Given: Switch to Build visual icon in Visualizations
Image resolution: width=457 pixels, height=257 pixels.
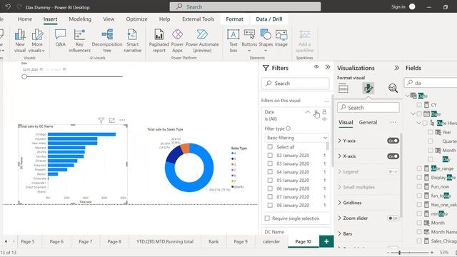Looking at the screenshot, I should [343, 88].
